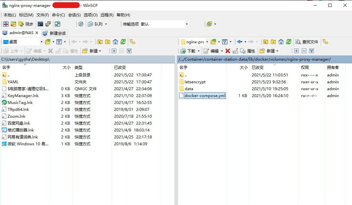Screen dimensions: 352x205
Task: Click the globe update icon in main toolbar
Action: coord(209,24)
